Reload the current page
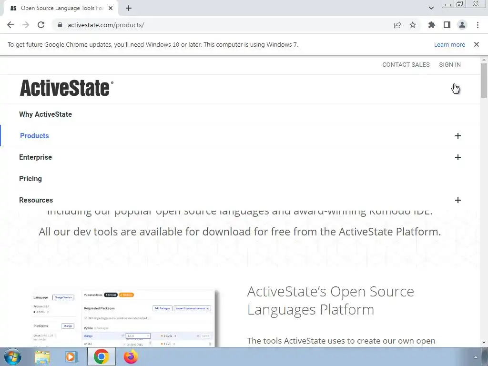 tap(41, 25)
